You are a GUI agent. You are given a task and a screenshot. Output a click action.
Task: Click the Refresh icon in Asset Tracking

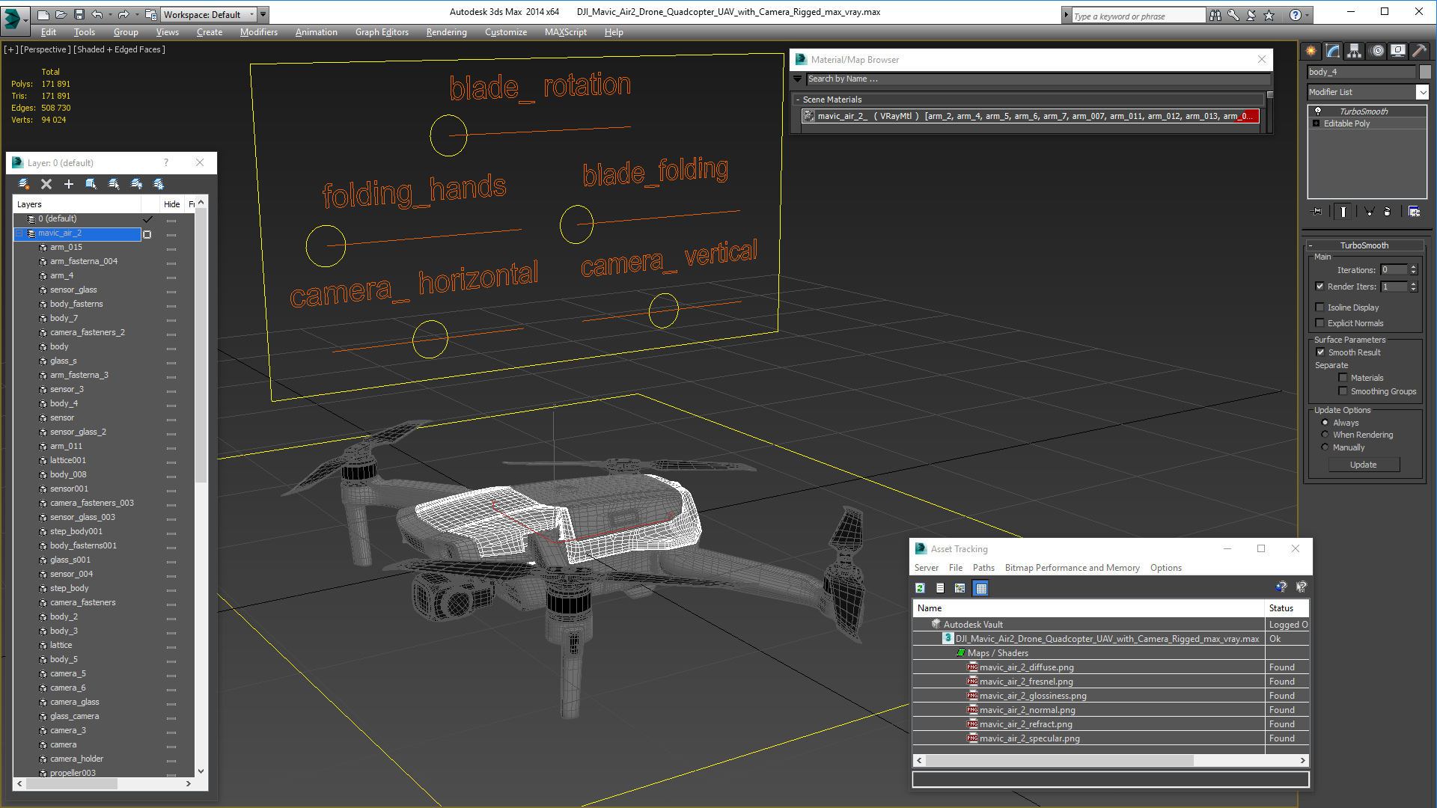[x=921, y=588]
